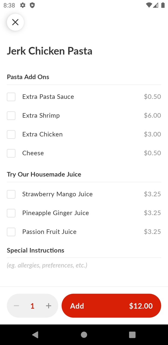Close the Jerk Chicken Pasta dialog
The image size is (168, 345).
(x=15, y=22)
